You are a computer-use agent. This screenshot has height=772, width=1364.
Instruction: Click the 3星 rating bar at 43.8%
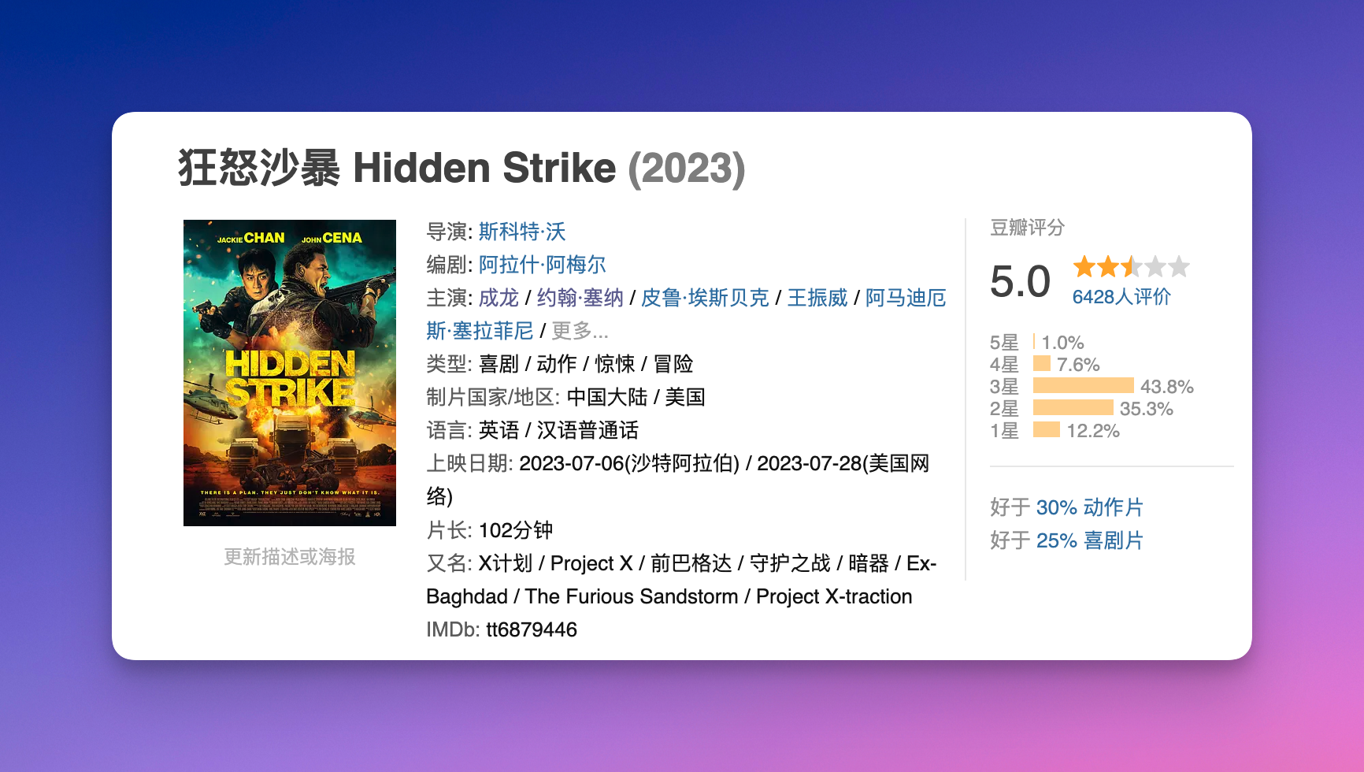point(1083,386)
